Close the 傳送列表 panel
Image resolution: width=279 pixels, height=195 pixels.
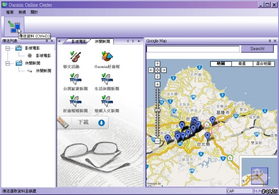52,41
